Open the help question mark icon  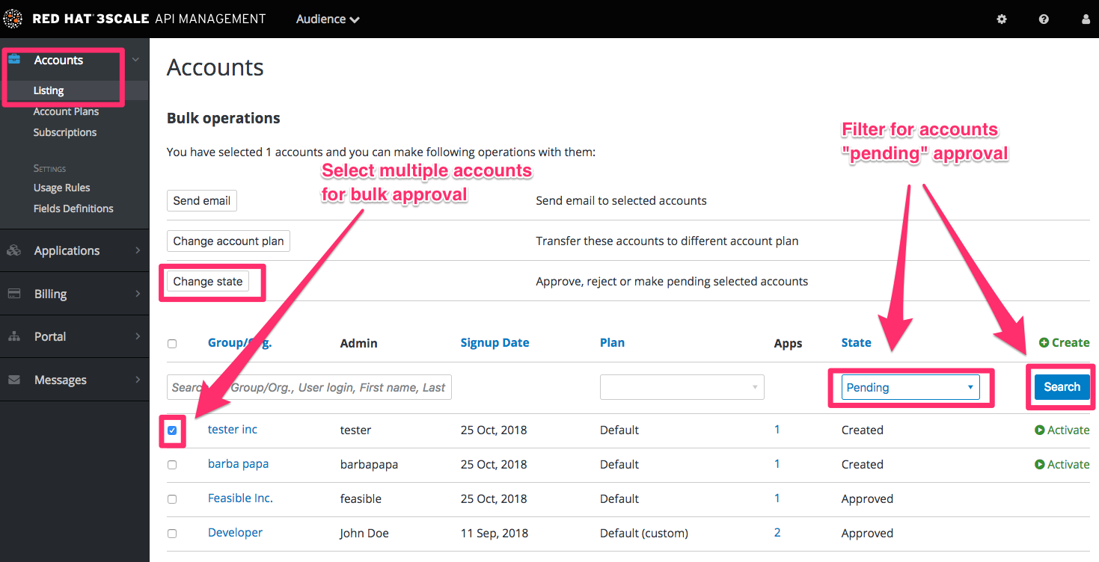(x=1044, y=19)
